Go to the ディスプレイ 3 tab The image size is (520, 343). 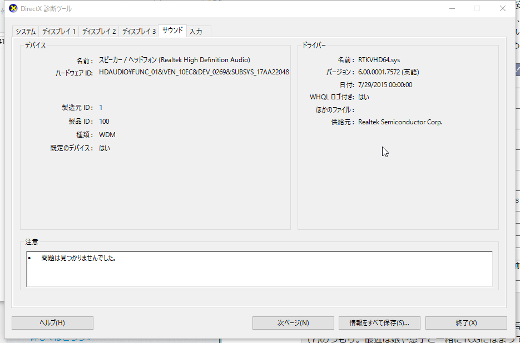pos(139,32)
